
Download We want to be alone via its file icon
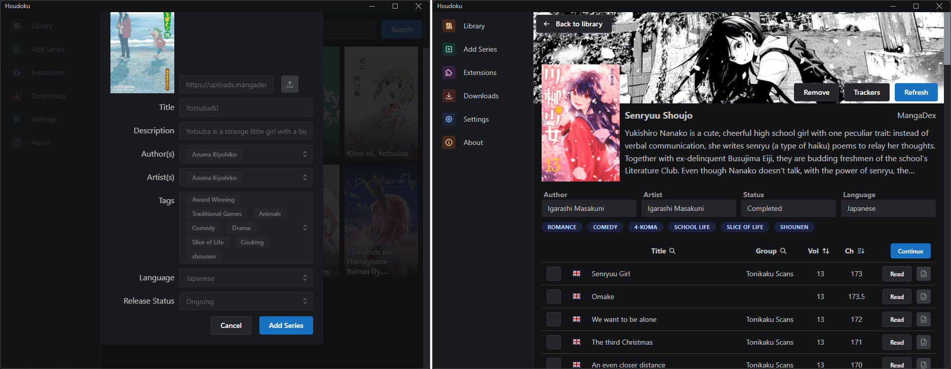pyautogui.click(x=924, y=319)
